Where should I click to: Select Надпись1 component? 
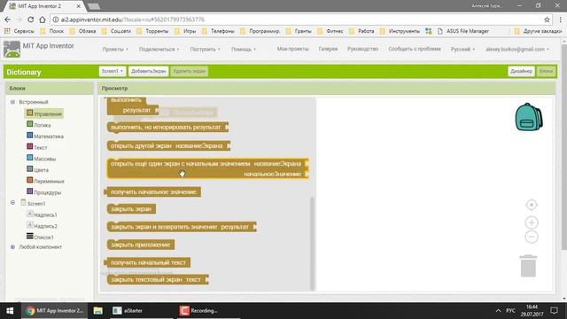(x=42, y=214)
